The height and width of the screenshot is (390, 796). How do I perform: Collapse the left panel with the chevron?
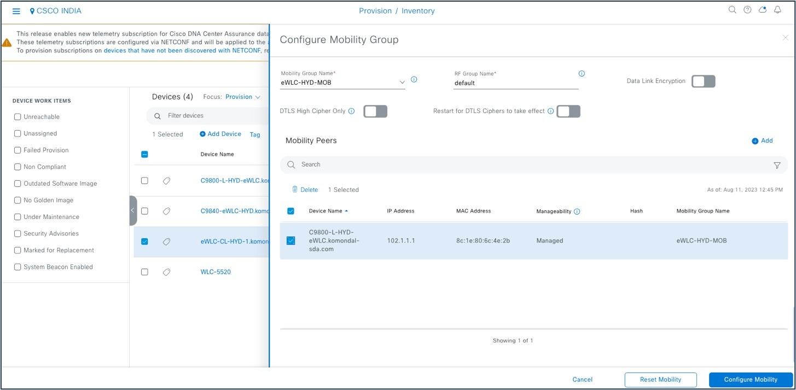[x=133, y=210]
